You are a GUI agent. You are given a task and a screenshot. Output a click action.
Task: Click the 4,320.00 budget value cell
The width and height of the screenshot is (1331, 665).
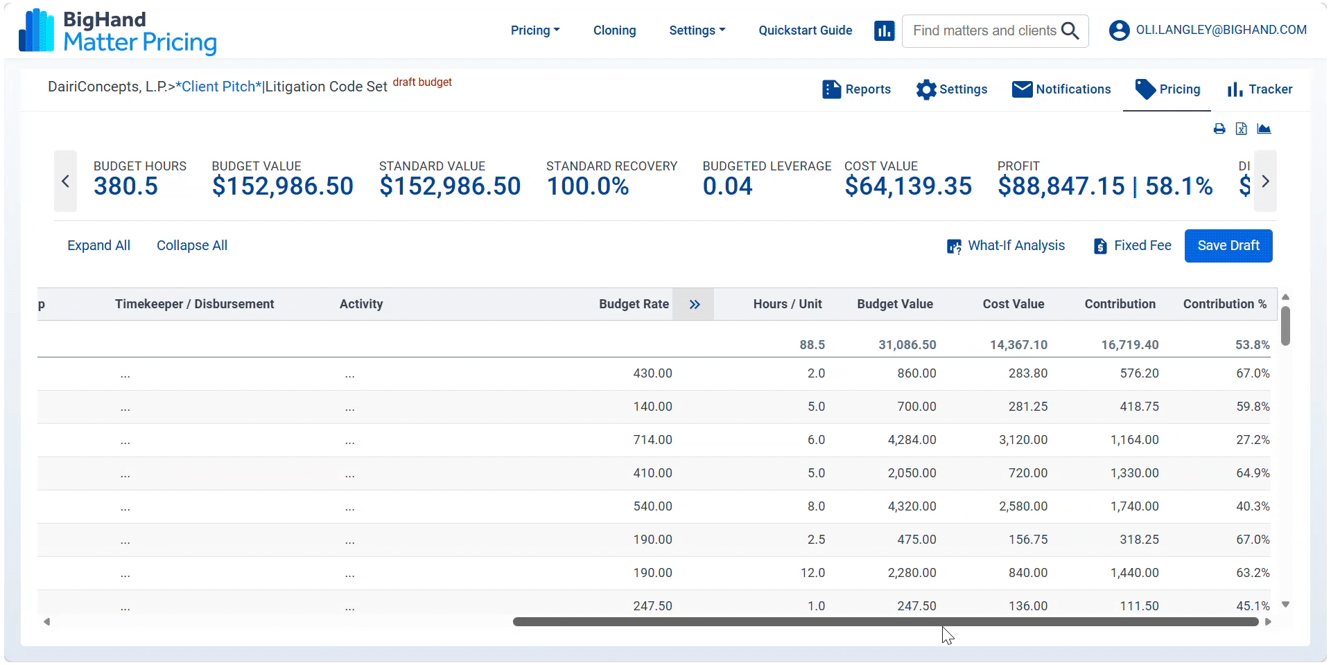pyautogui.click(x=912, y=506)
